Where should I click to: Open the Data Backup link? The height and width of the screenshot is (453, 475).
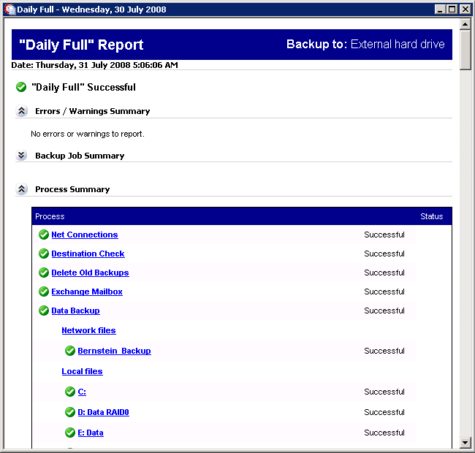(x=75, y=311)
